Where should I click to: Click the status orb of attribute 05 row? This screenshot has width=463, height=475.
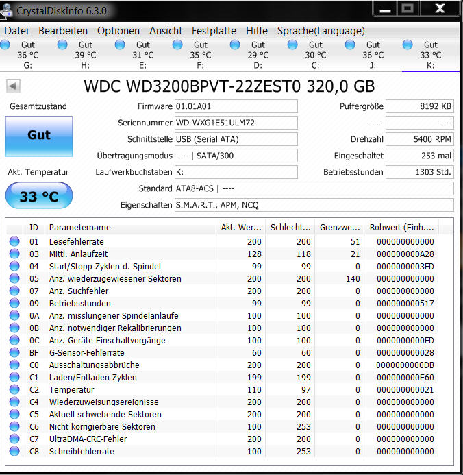click(x=14, y=278)
